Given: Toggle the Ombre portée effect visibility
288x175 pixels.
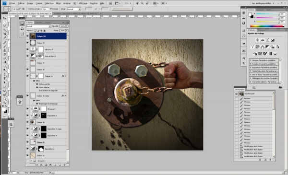Looking at the screenshot, I should click(37, 84).
